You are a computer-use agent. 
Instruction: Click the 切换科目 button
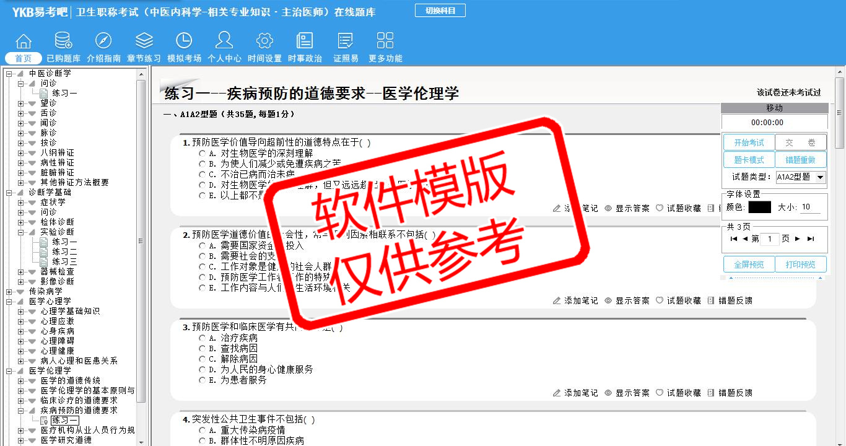442,11
